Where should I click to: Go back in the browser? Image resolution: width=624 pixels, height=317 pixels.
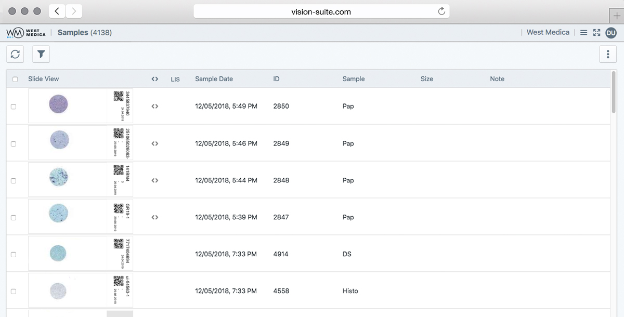(x=57, y=11)
